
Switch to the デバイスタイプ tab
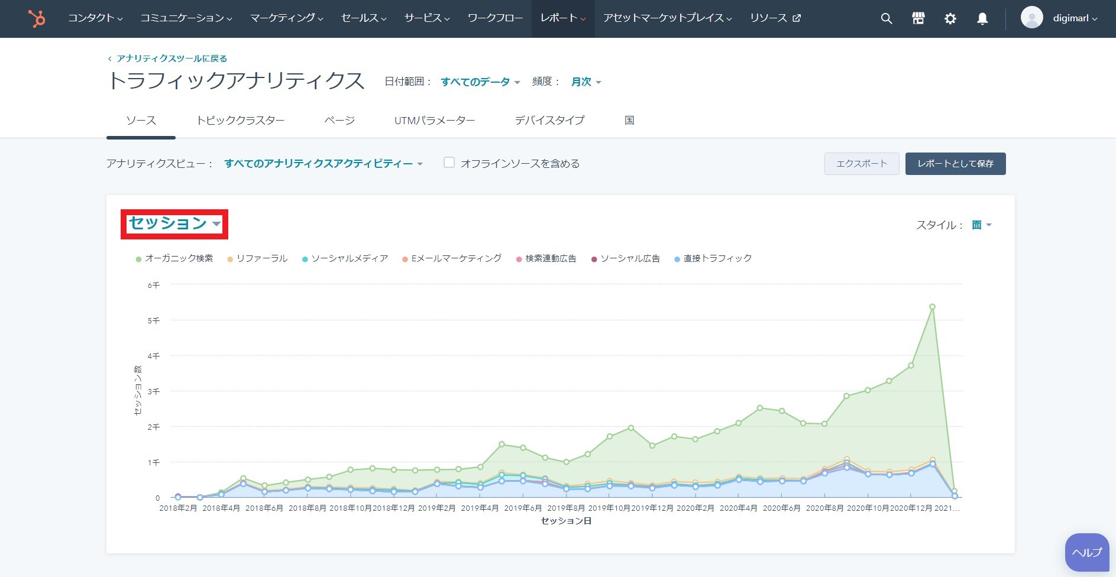point(549,121)
